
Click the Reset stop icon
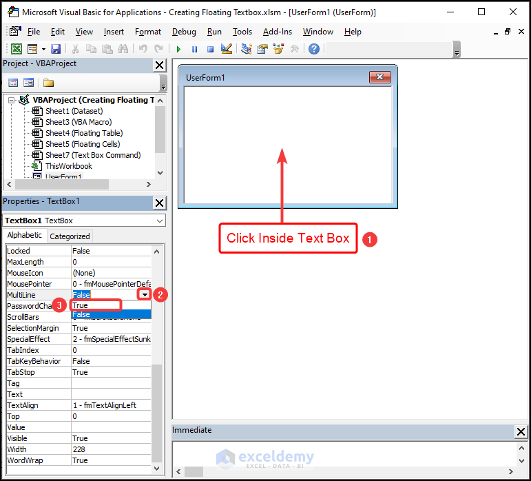pos(210,50)
